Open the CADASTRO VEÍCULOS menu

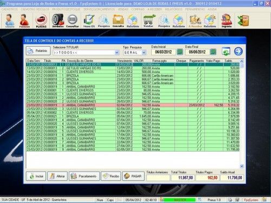35,9
